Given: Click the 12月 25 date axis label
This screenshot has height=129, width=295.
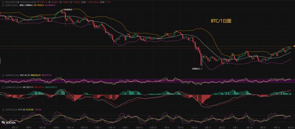Looking at the screenshot, I should pos(153,127).
